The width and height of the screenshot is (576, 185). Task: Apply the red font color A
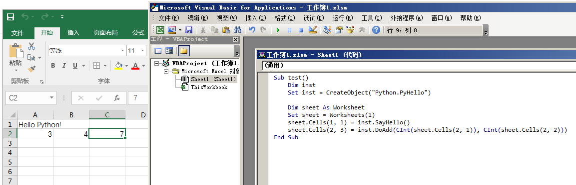pyautogui.click(x=135, y=66)
